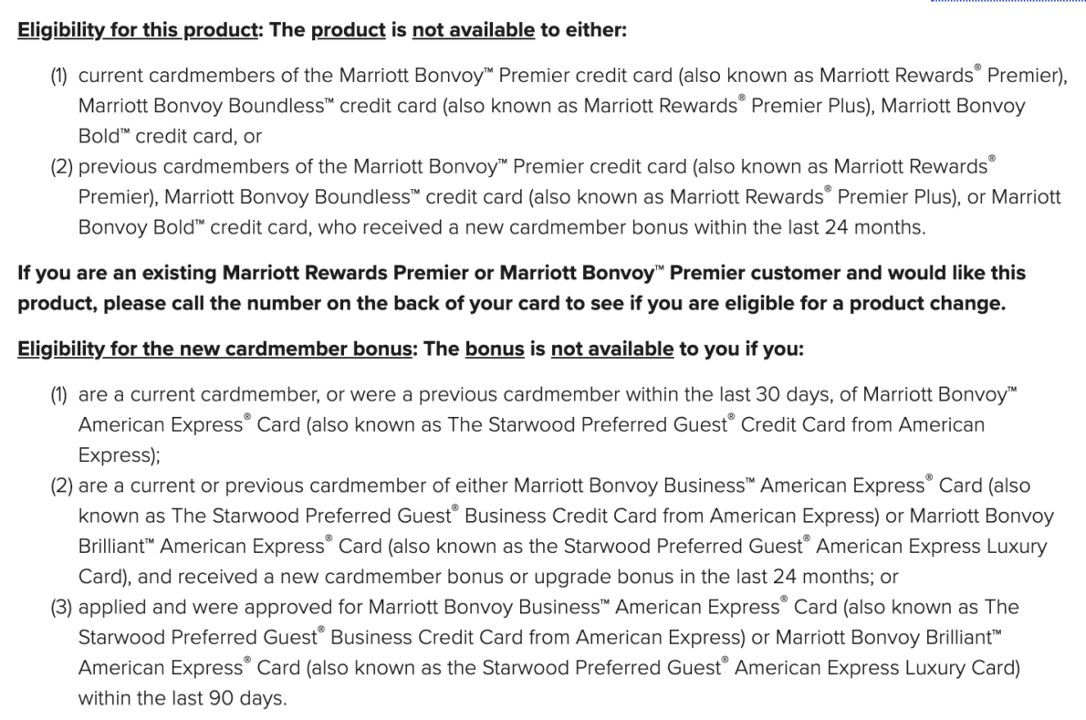The width and height of the screenshot is (1086, 720).
Task: Click the line "Bold™ credit card, or"
Action: [x=170, y=136]
